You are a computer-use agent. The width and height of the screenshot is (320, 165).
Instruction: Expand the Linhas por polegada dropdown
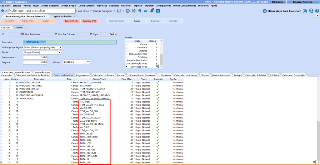60,47
